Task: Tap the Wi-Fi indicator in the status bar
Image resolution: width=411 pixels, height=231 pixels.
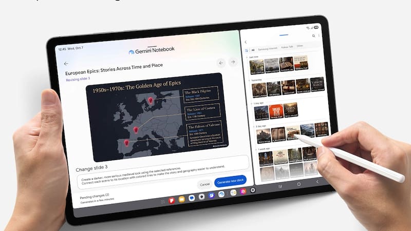Action: click(307, 28)
